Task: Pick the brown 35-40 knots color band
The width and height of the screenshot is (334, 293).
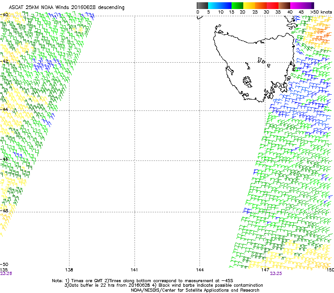Action: (284, 5)
